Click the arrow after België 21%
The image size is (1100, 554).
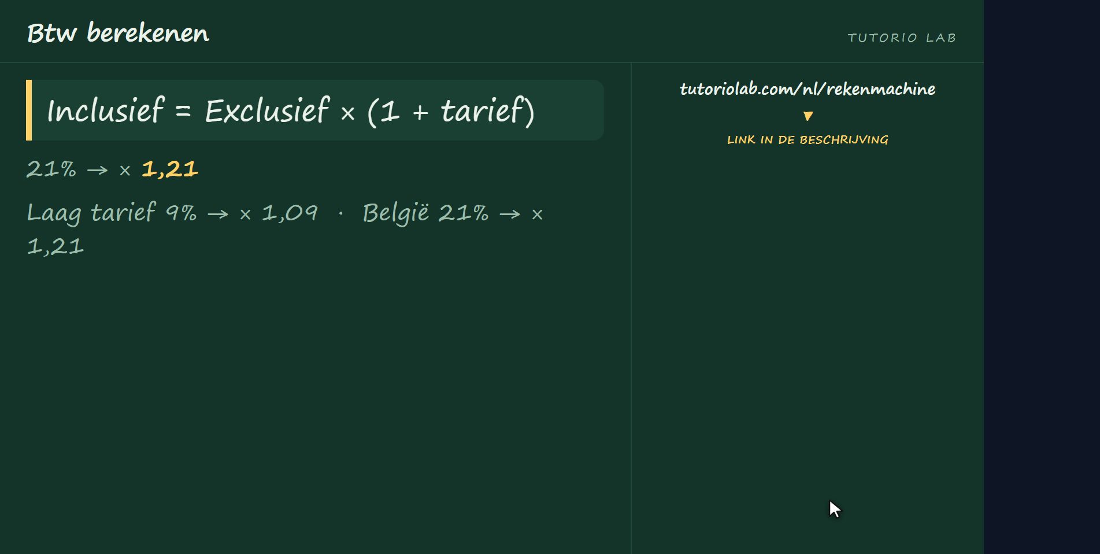coord(510,215)
